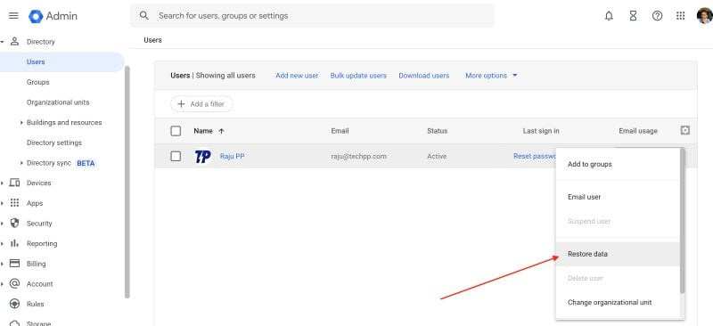Click the plus icon in Add a filter
This screenshot has height=326, width=713.
(x=181, y=104)
